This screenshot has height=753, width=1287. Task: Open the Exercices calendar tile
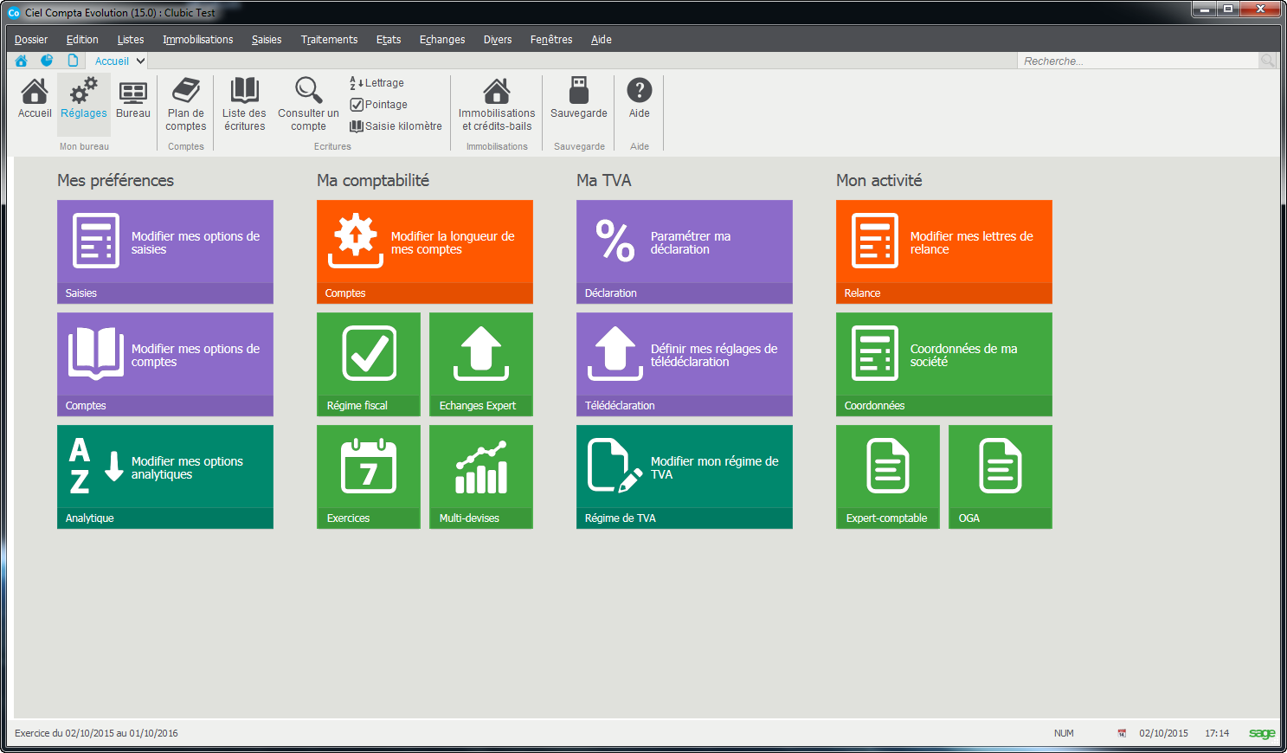coord(369,477)
